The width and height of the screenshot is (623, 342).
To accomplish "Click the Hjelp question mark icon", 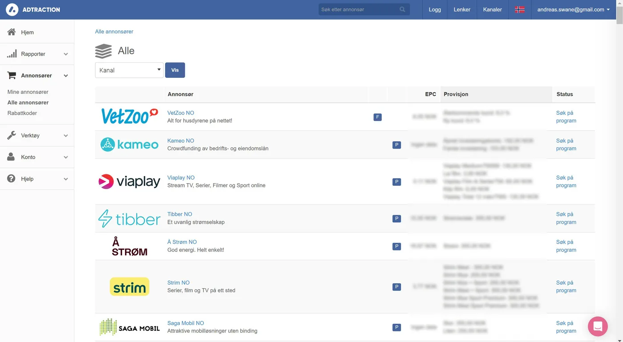I will 12,179.
